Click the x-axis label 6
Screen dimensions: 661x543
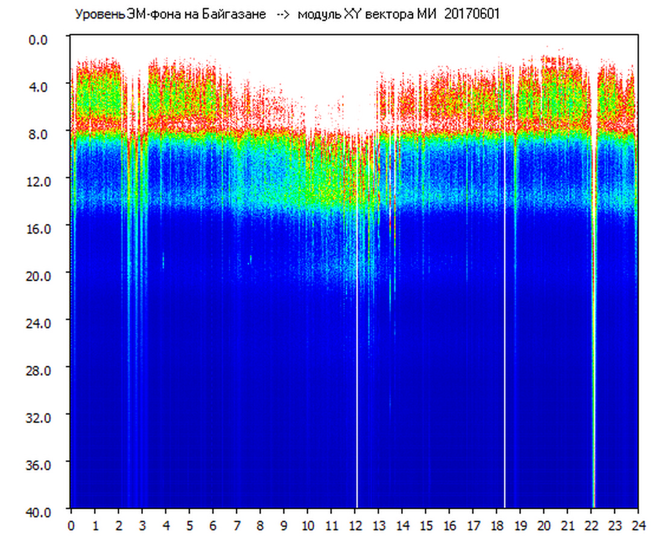pos(213,526)
